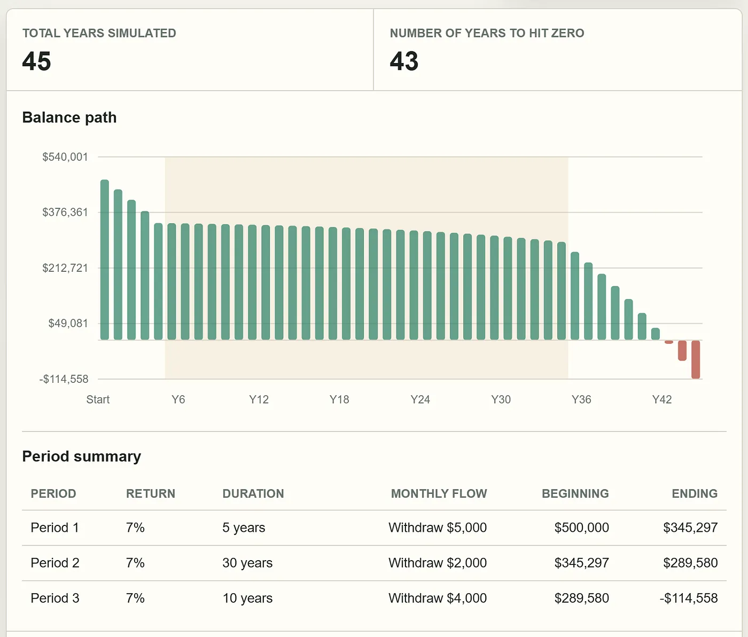This screenshot has width=748, height=637.
Task: Click the 'Period summary' heading
Action: pyautogui.click(x=82, y=457)
